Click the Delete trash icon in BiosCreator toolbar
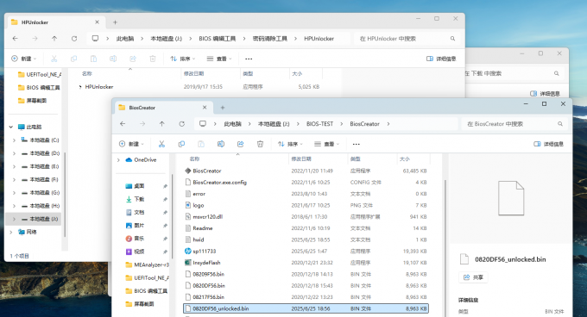 pyautogui.click(x=260, y=144)
